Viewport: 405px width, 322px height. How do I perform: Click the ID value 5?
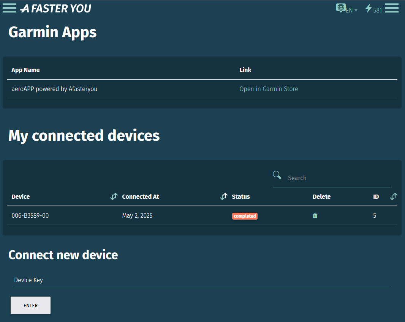coord(375,215)
